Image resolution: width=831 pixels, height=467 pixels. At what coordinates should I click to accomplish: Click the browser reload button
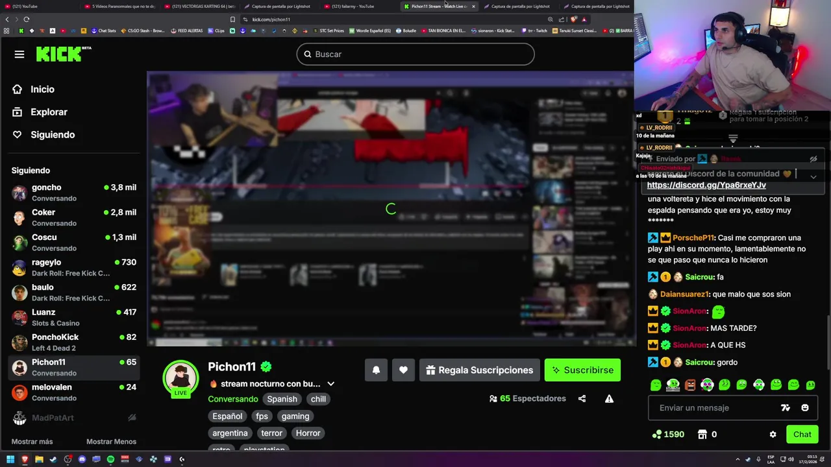[27, 19]
